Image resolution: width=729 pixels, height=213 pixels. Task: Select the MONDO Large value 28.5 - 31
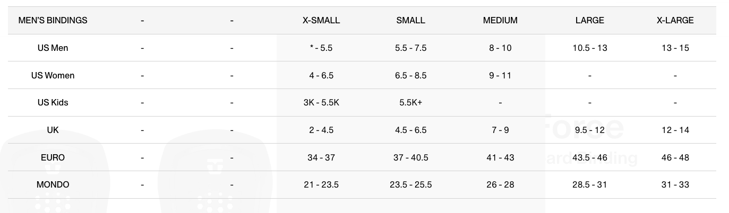tap(589, 184)
